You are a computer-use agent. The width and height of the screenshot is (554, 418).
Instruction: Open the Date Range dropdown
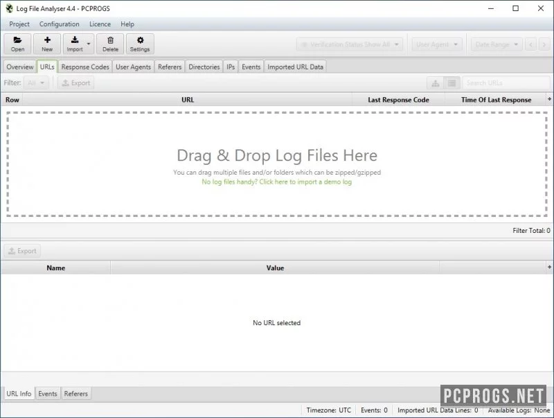(497, 44)
